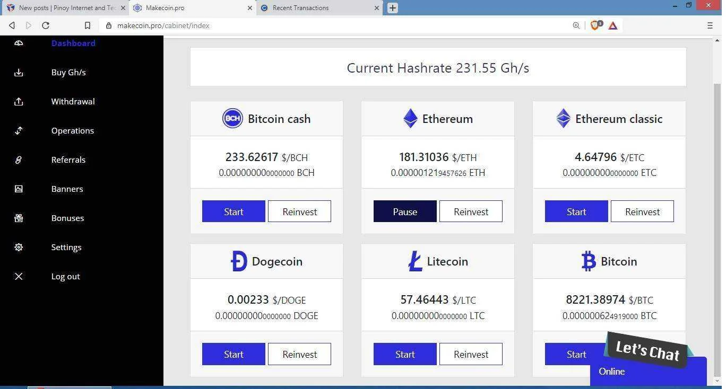
Task: Click the zoom magnifier icon in address bar
Action: pos(576,25)
